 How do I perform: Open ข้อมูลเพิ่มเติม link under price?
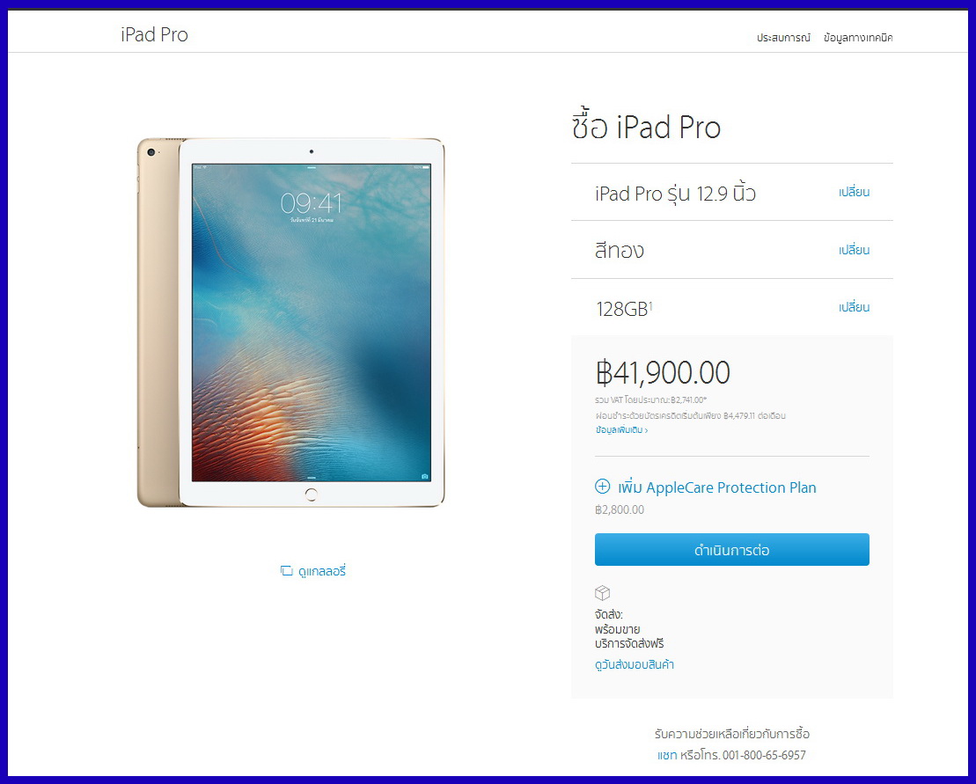pos(621,430)
